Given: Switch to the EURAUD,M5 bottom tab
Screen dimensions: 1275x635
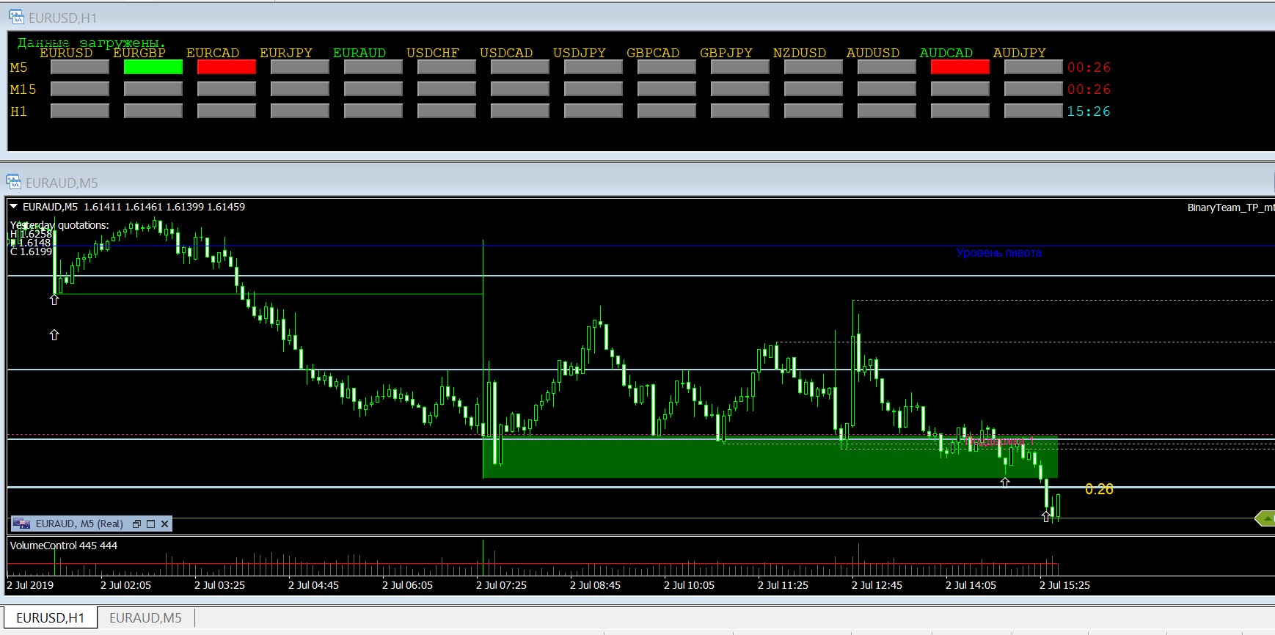Looking at the screenshot, I should click(x=145, y=617).
